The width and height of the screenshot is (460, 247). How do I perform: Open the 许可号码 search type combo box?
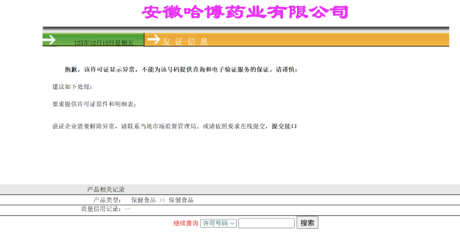click(218, 222)
